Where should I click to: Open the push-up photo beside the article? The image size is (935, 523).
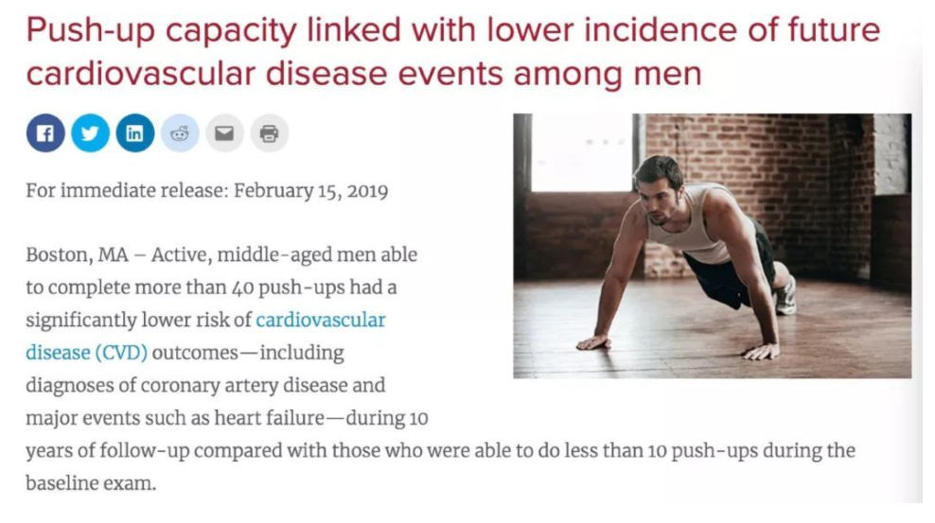coord(712,245)
